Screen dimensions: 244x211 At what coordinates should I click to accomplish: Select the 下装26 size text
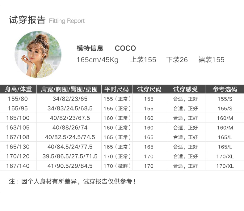[x=177, y=60]
